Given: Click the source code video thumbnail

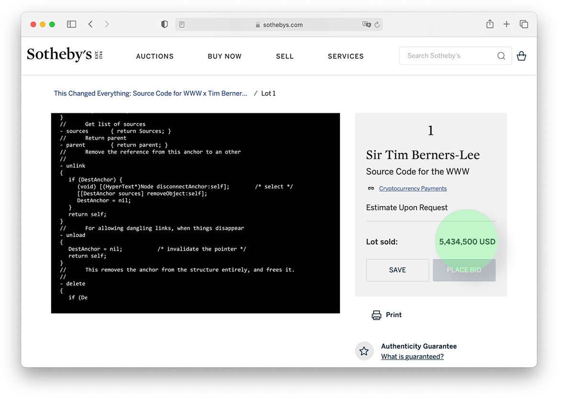Looking at the screenshot, I should click(196, 213).
